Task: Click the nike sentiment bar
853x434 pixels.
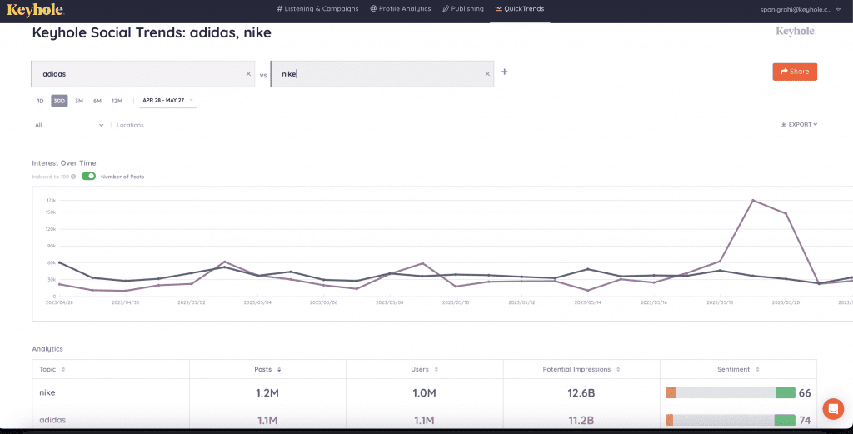Action: [730, 392]
